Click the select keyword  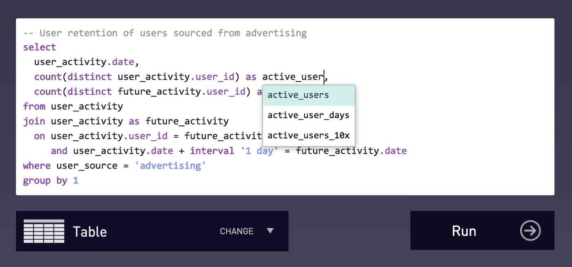pos(40,47)
